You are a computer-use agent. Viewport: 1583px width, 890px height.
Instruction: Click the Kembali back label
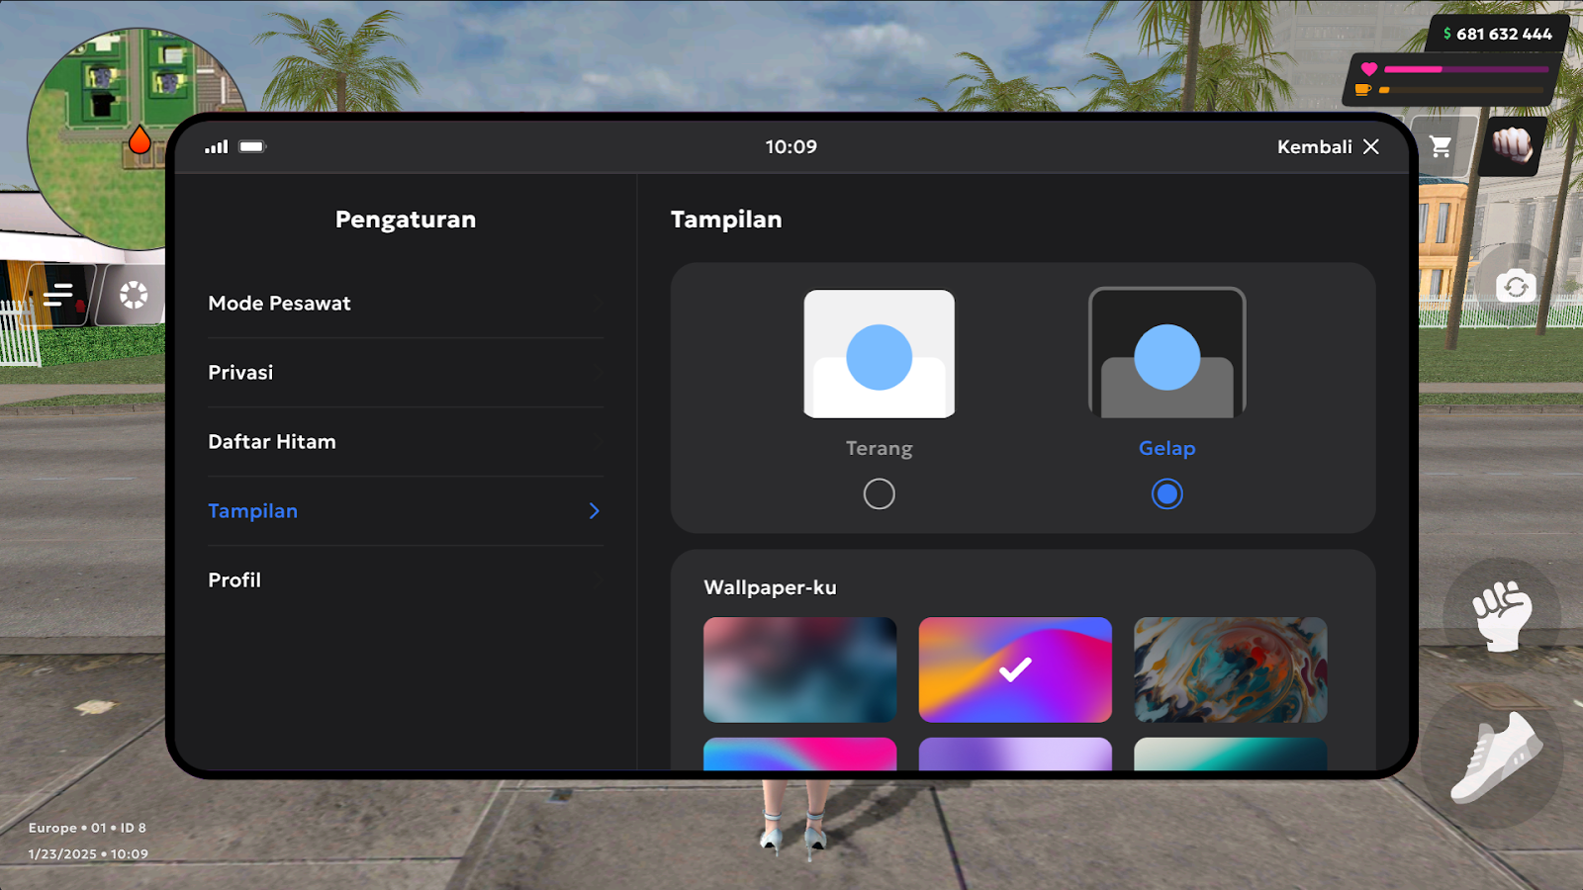tap(1314, 146)
